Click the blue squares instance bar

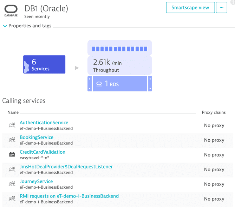(x=119, y=49)
